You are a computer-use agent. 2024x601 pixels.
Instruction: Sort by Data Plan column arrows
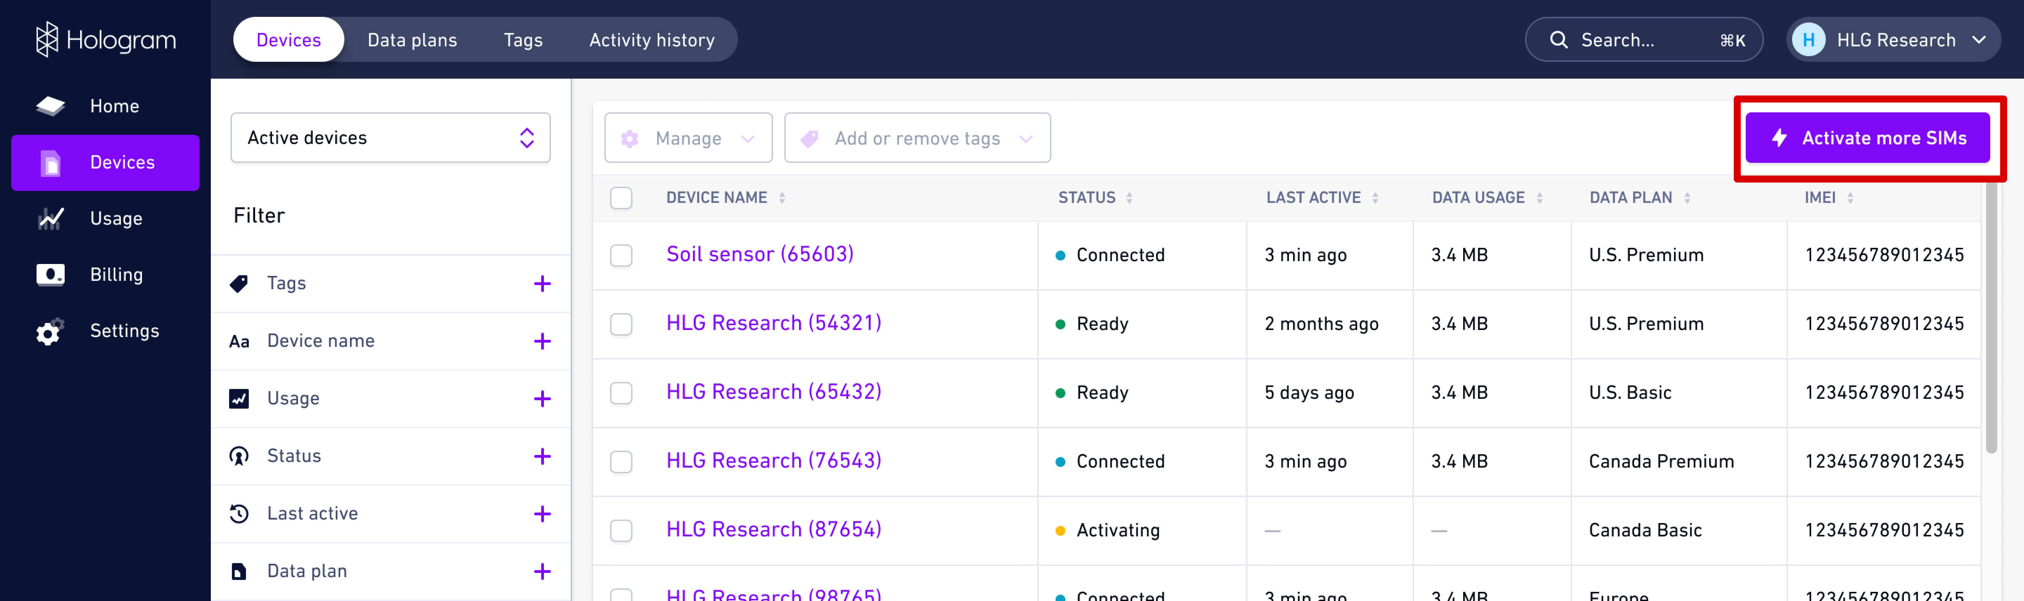pyautogui.click(x=1687, y=198)
